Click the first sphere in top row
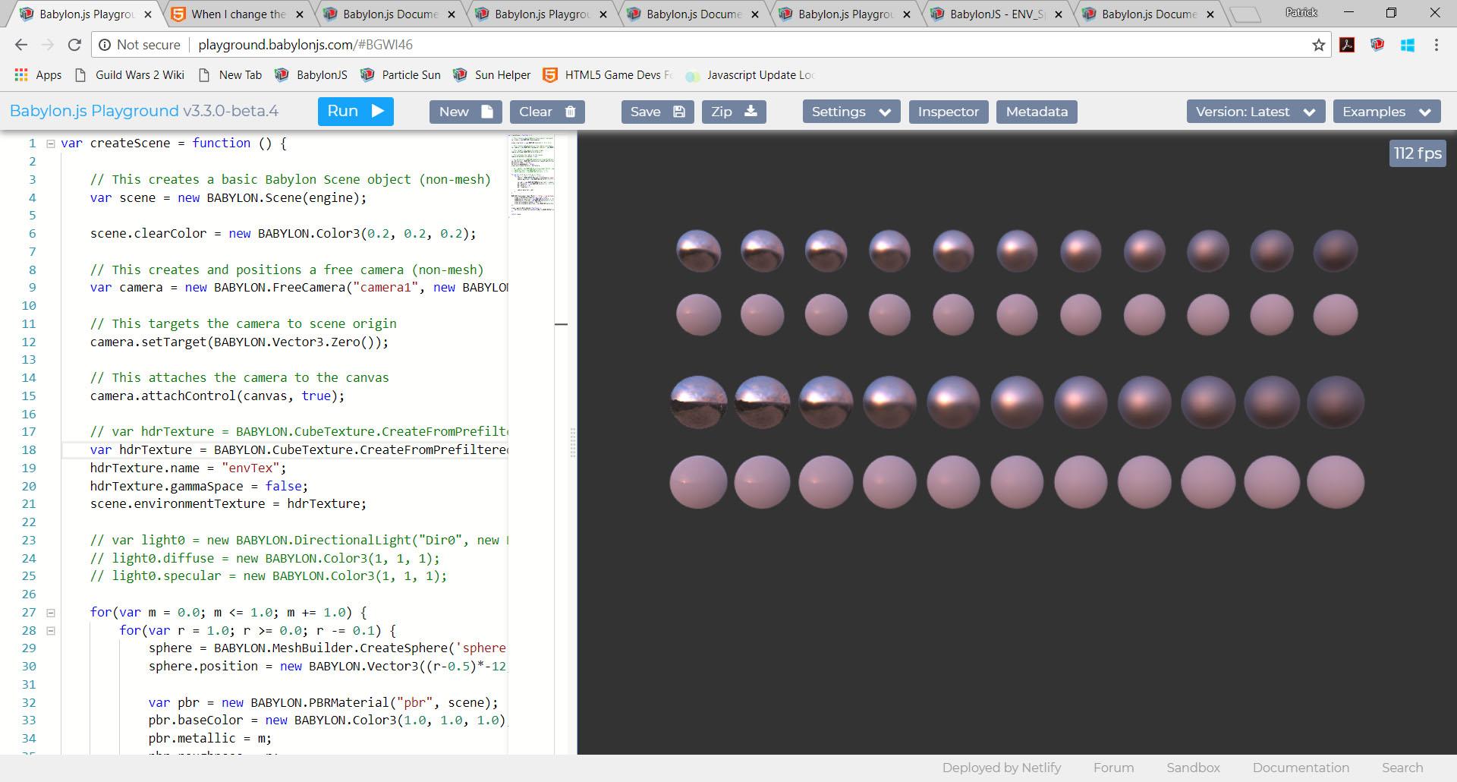The width and height of the screenshot is (1457, 782). pos(698,251)
